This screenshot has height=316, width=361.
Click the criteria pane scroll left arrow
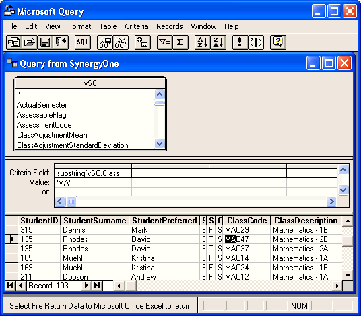60,202
